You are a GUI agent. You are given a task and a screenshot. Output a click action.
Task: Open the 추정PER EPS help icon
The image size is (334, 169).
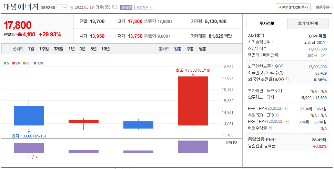(x=277, y=115)
